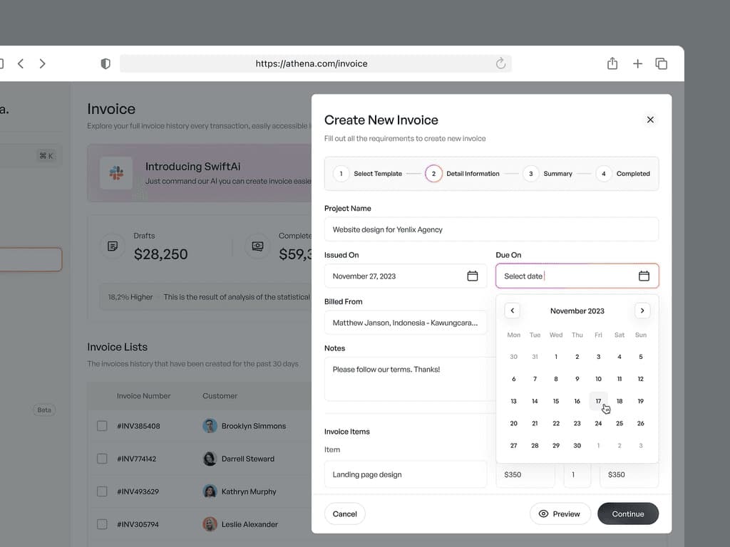Click the quantity field showing 1

(x=577, y=474)
